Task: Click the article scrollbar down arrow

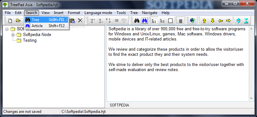Action: [251, 99]
